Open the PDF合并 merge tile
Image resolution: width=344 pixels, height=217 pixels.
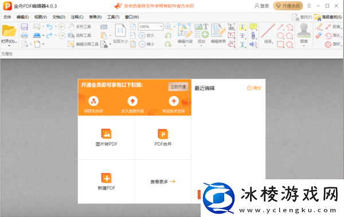[163, 138]
